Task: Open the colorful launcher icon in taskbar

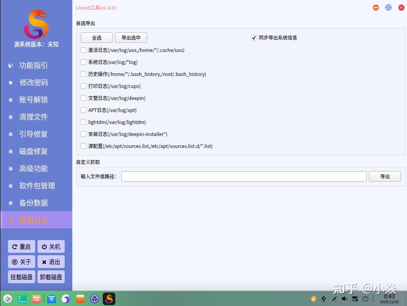Action: (8, 299)
